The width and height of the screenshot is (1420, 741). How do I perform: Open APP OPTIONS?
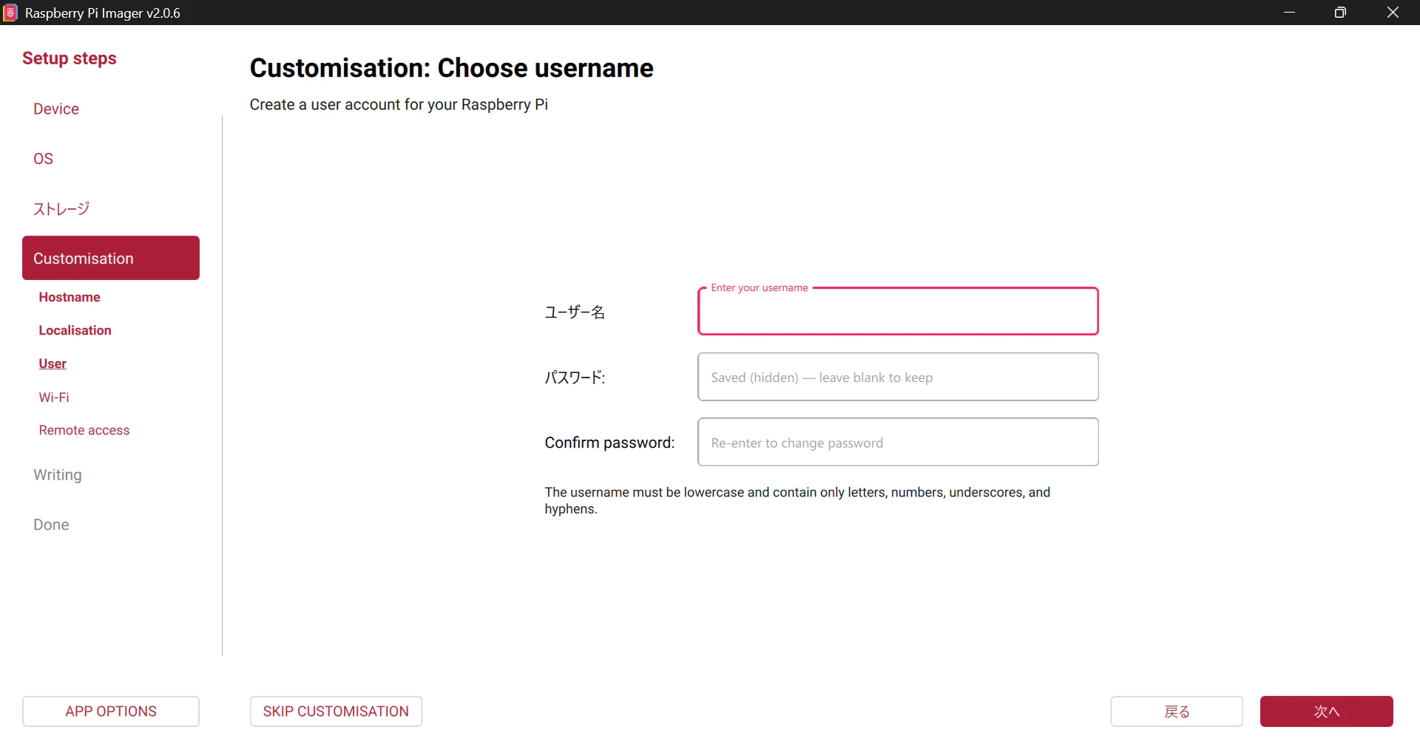[x=111, y=711]
